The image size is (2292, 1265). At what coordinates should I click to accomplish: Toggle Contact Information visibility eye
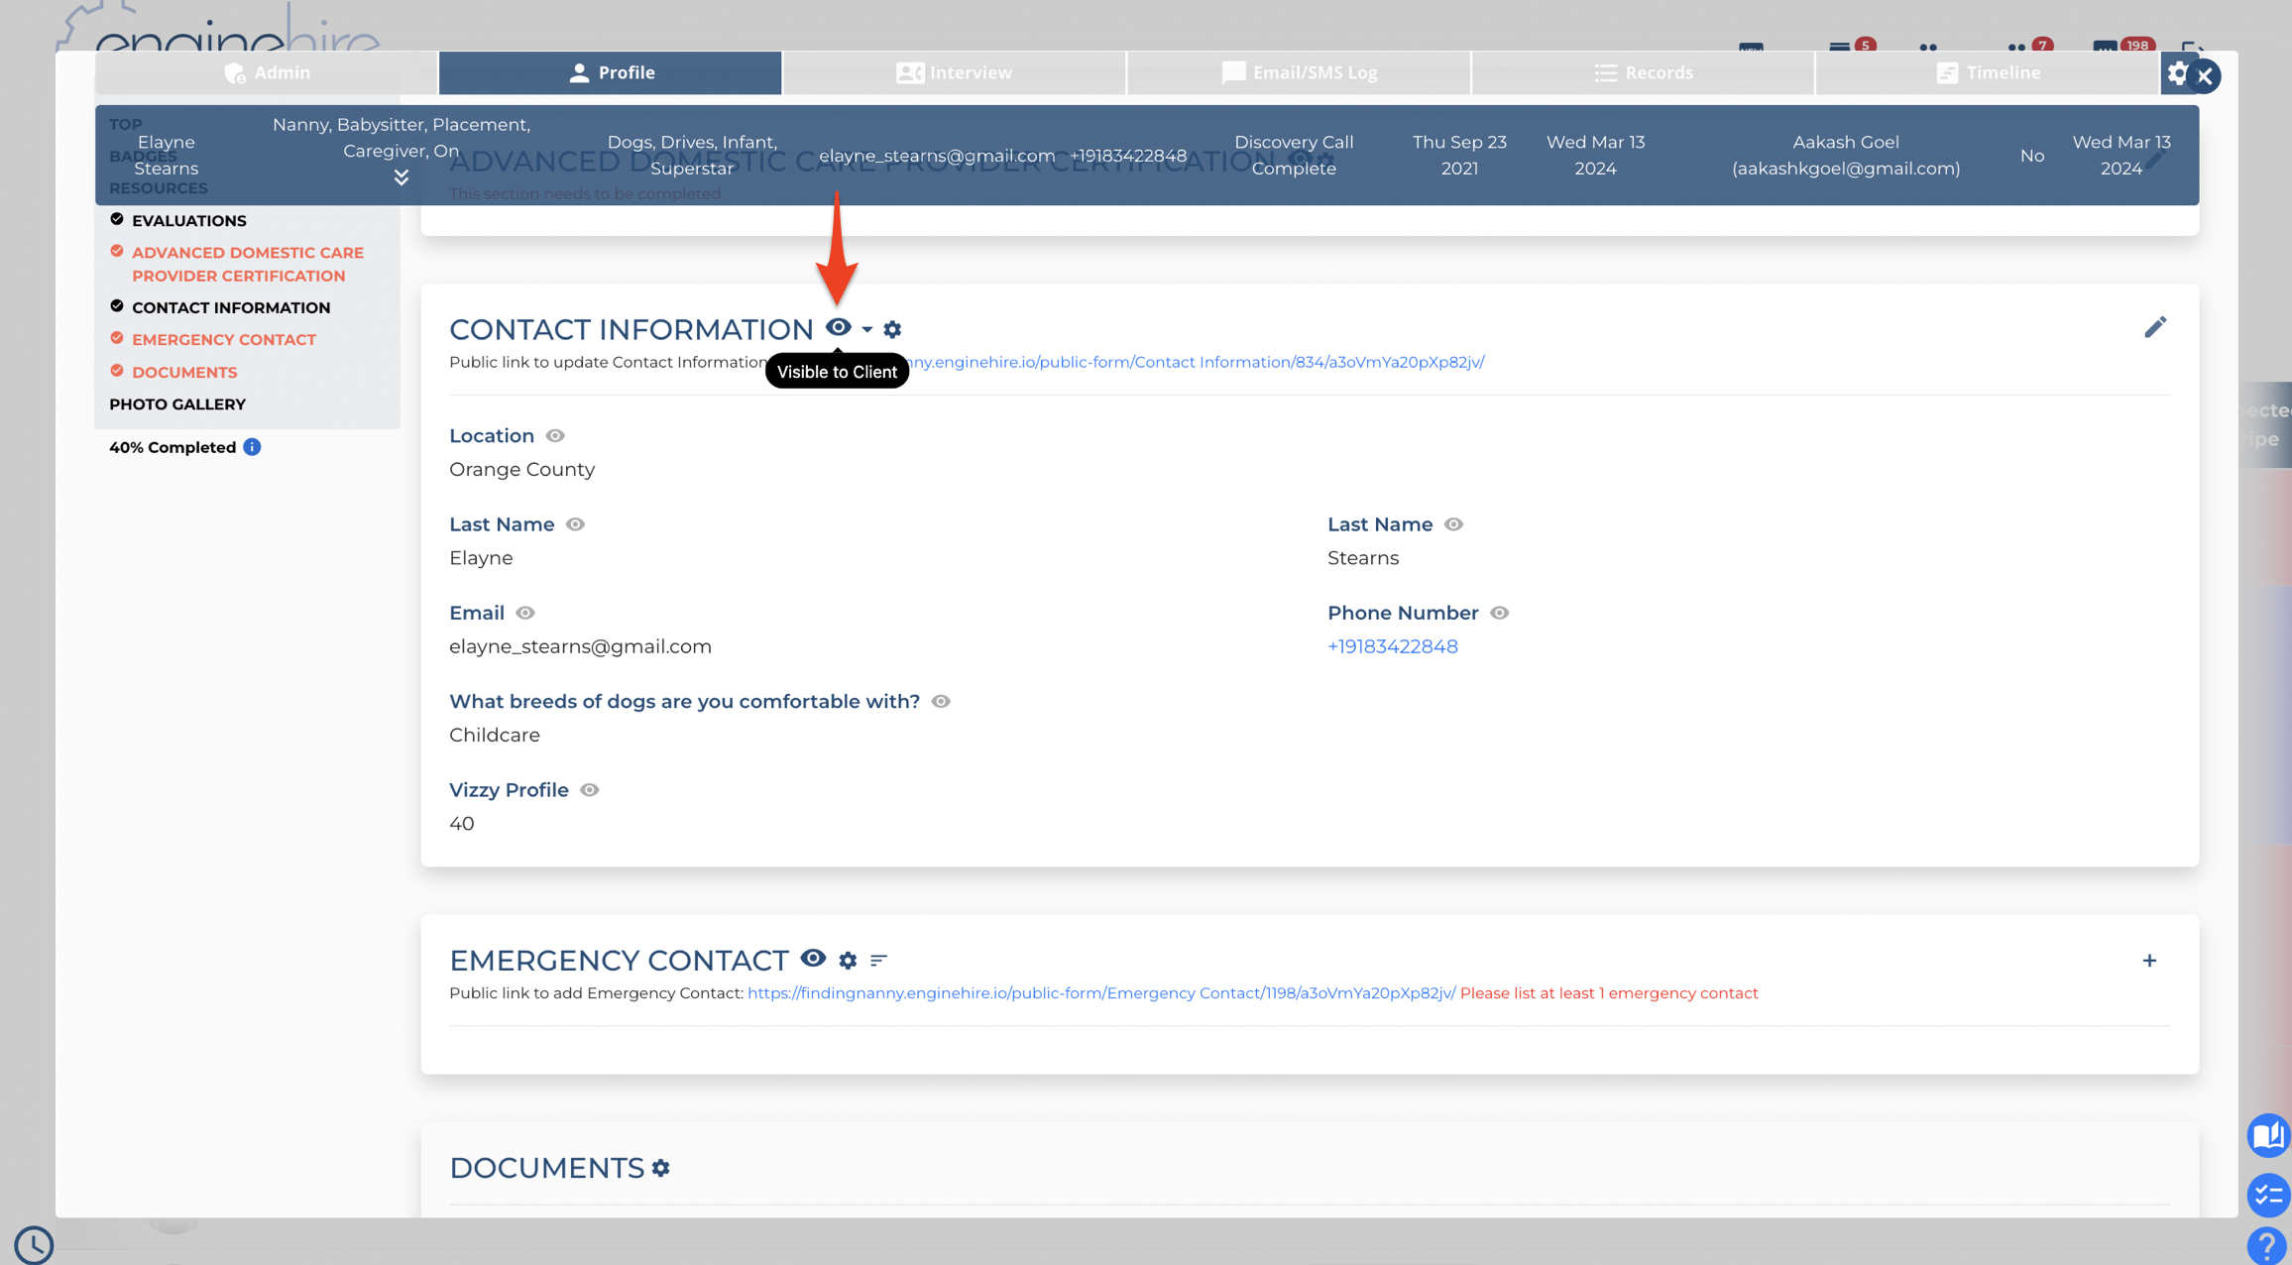pos(839,327)
